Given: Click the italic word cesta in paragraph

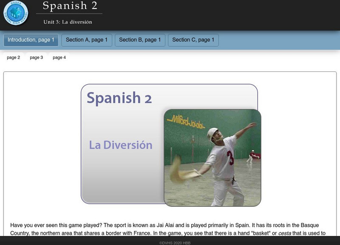Looking at the screenshot, I should (x=285, y=233).
